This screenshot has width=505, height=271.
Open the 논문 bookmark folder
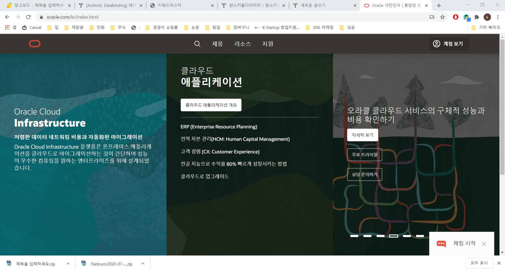coord(192,27)
